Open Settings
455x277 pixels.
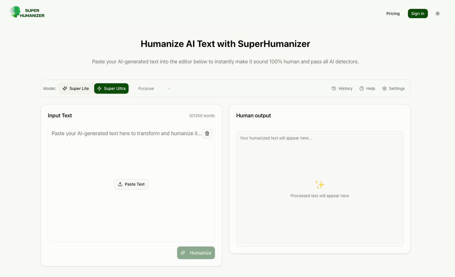pyautogui.click(x=393, y=88)
